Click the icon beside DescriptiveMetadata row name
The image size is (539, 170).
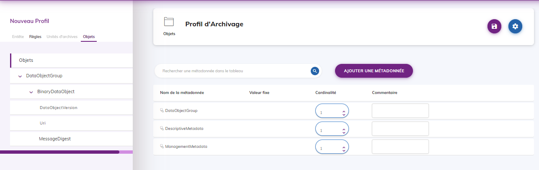pos(162,129)
